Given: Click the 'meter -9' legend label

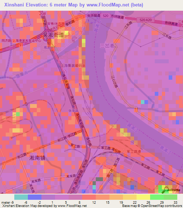Looking at the screenshot, I should (8, 203).
